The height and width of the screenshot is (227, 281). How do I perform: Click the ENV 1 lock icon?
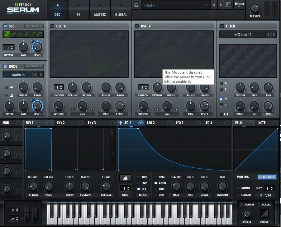tap(112, 132)
